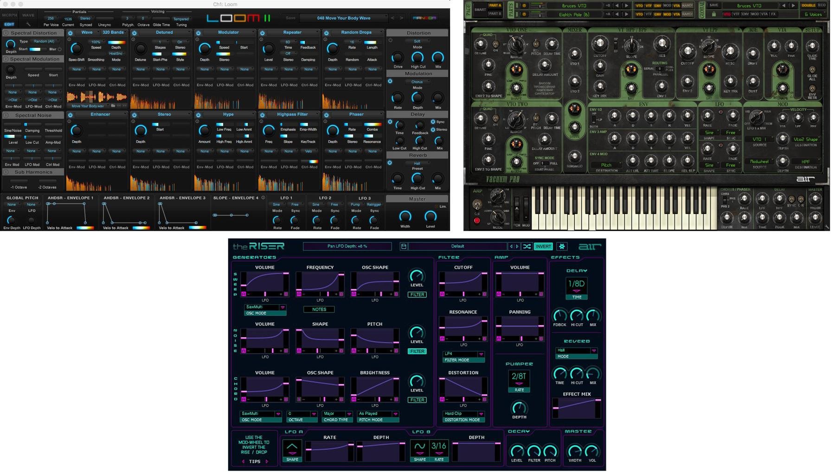
Task: Open FILTER MODE LP4 dropdown
Action: coord(463,354)
